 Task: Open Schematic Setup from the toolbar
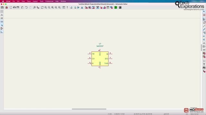click(x=6, y=7)
